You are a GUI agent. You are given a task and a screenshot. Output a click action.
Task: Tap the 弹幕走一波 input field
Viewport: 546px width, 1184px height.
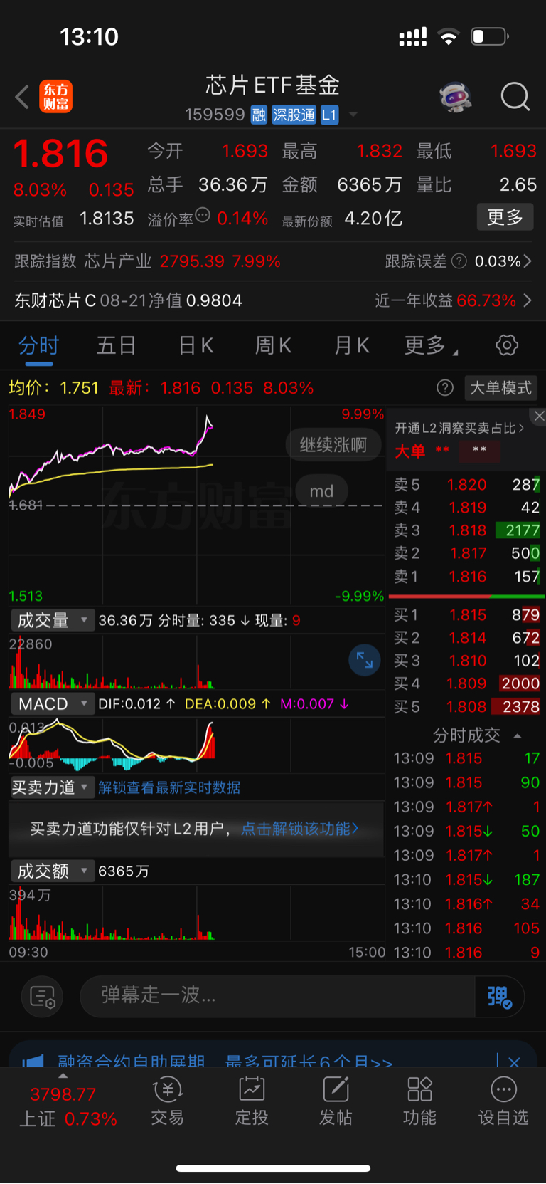click(x=277, y=996)
